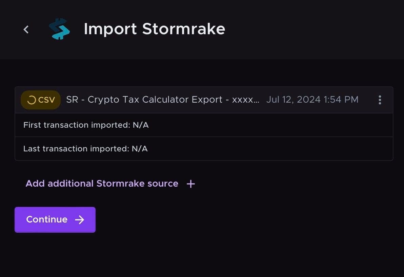Screen dimensions: 404x277
Task: Click the purple Continue button
Action: 55,219
